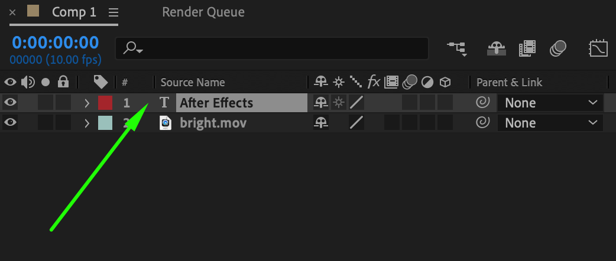Toggle continuous rasterize for After Effects layer
Viewport: 616px width, 261px height.
click(338, 103)
